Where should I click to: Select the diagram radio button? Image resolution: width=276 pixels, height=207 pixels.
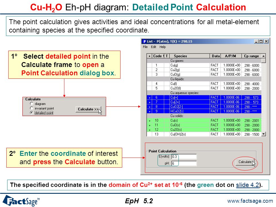(32, 103)
